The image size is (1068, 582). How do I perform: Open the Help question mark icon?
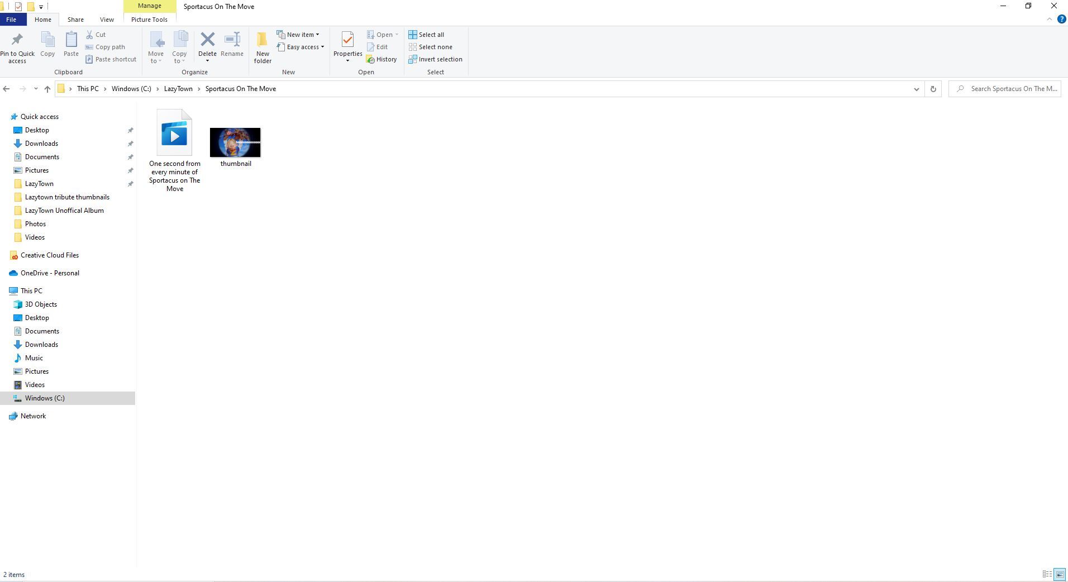pos(1061,19)
